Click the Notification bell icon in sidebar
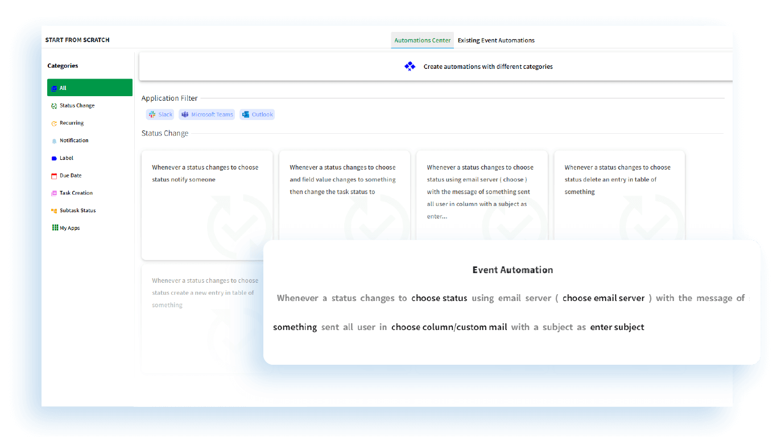The width and height of the screenshot is (777, 437). [53, 141]
